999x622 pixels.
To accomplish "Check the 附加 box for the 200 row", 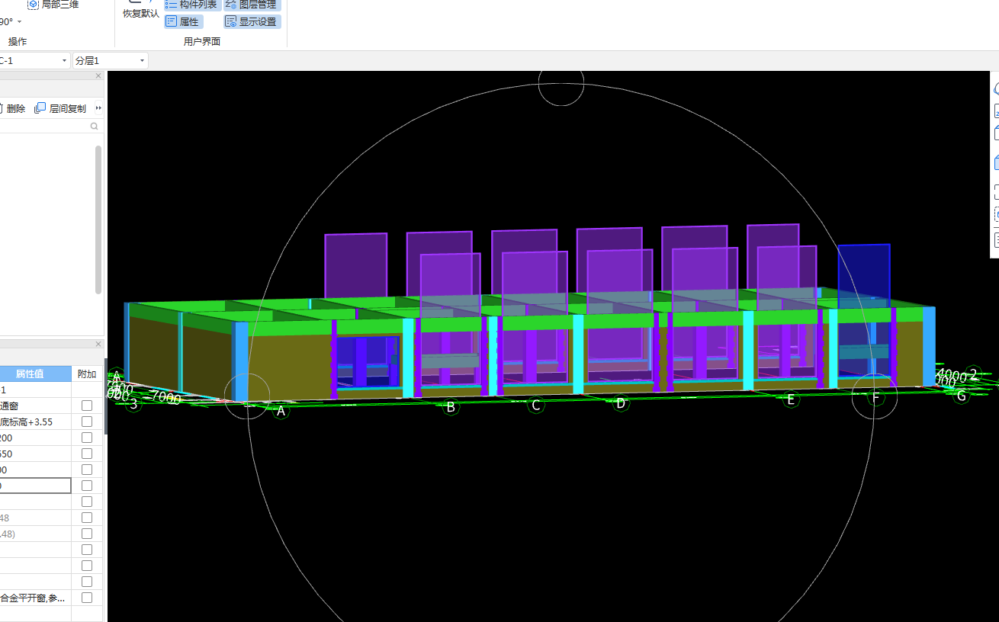I will pos(87,438).
